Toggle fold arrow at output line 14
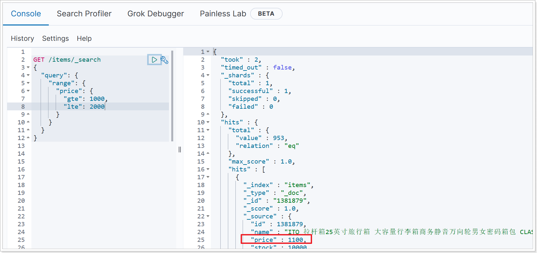This screenshot has height=253, width=537. (x=208, y=153)
